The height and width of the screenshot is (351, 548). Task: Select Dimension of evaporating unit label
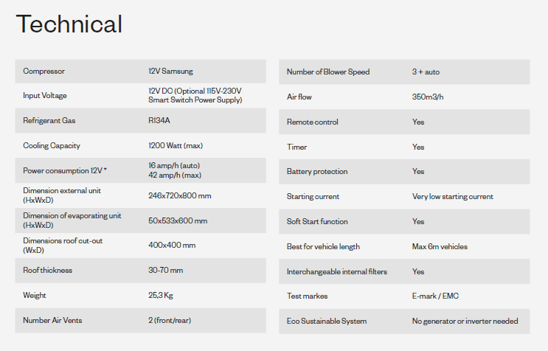(x=72, y=220)
